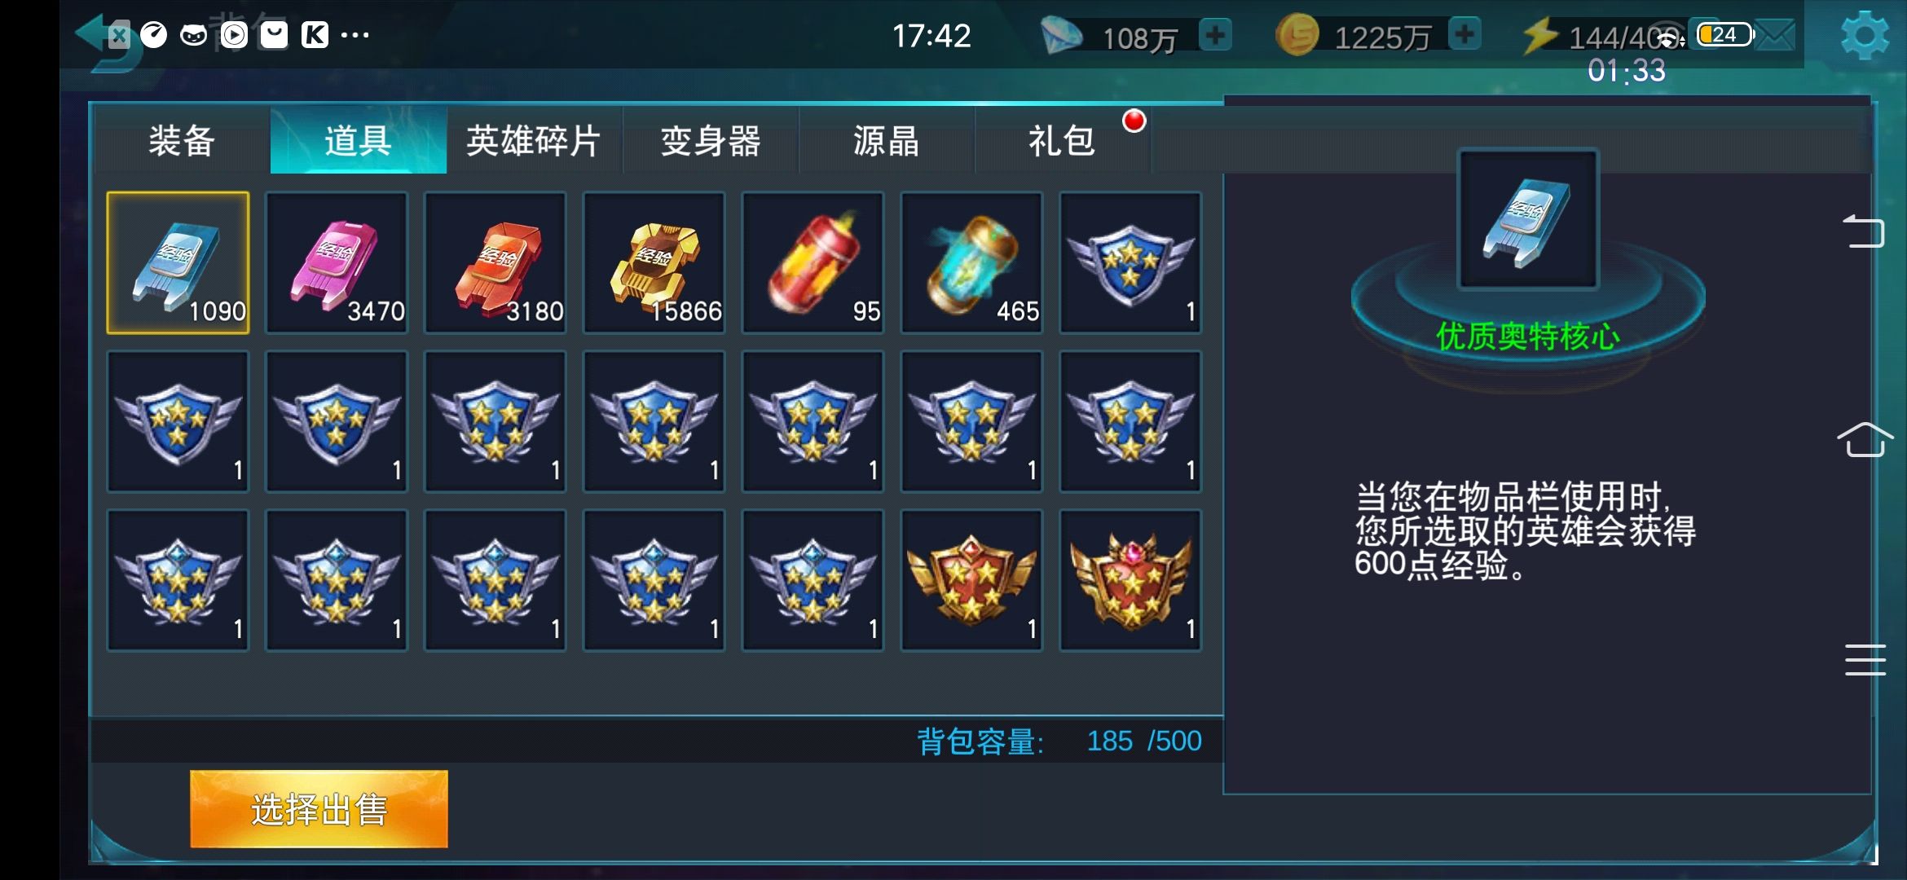Screen dimensions: 1907x880
Task: Select the gold experience card with 15866 count
Action: coord(654,263)
